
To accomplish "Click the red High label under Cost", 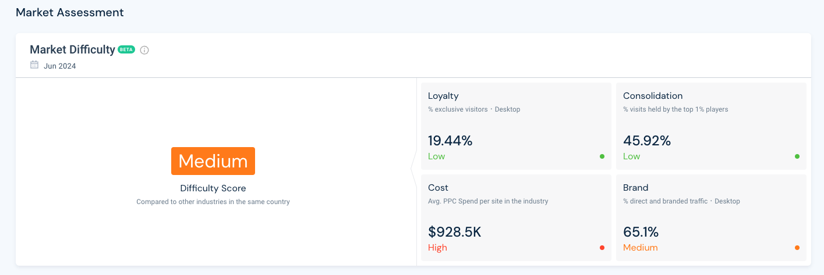I will pos(437,248).
